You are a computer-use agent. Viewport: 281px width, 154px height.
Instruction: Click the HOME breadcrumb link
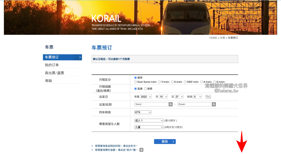pyautogui.click(x=213, y=38)
